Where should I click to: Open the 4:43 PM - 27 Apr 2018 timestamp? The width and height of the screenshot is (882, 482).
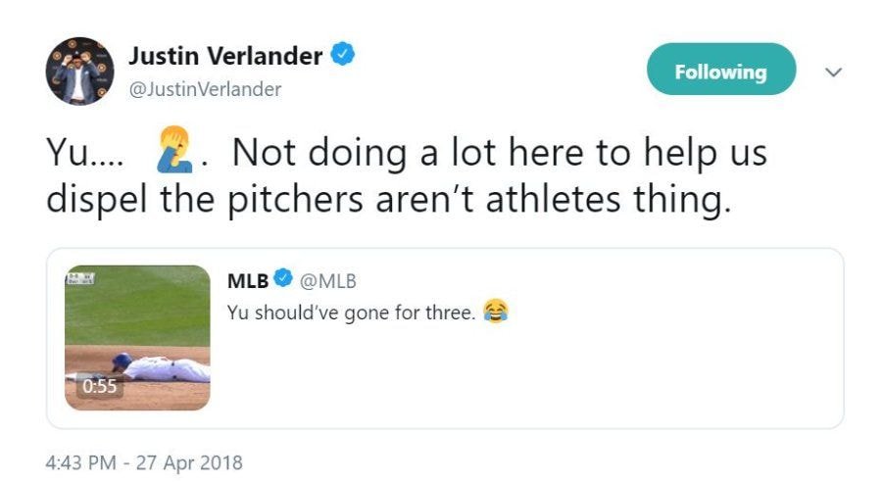coord(144,460)
